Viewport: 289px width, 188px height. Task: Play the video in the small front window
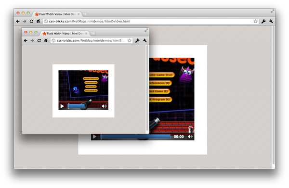[62, 106]
